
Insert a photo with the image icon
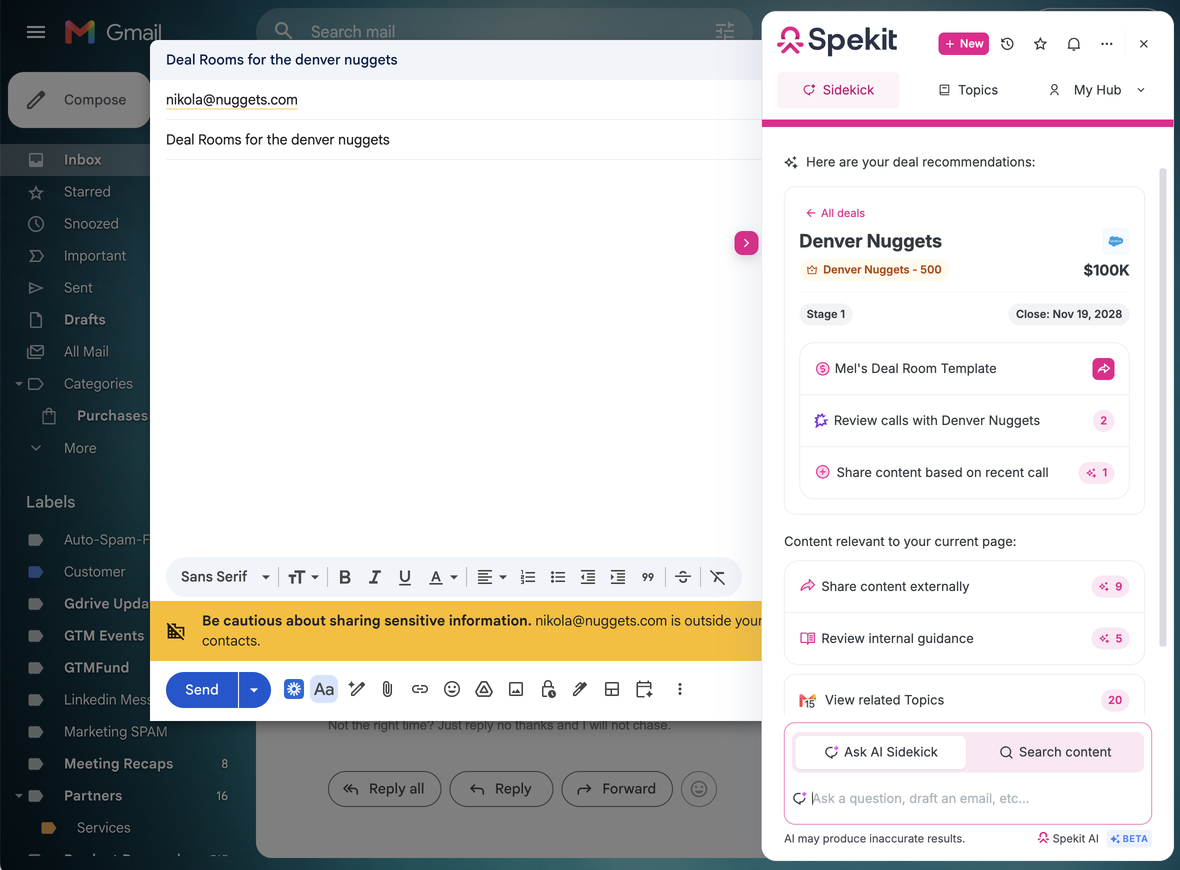pos(516,689)
